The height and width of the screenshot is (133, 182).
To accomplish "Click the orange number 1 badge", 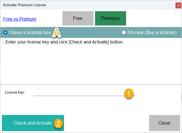I will point(129,93).
